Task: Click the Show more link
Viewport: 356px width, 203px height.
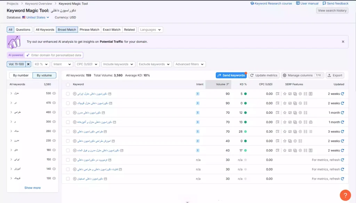Action: 32,188
